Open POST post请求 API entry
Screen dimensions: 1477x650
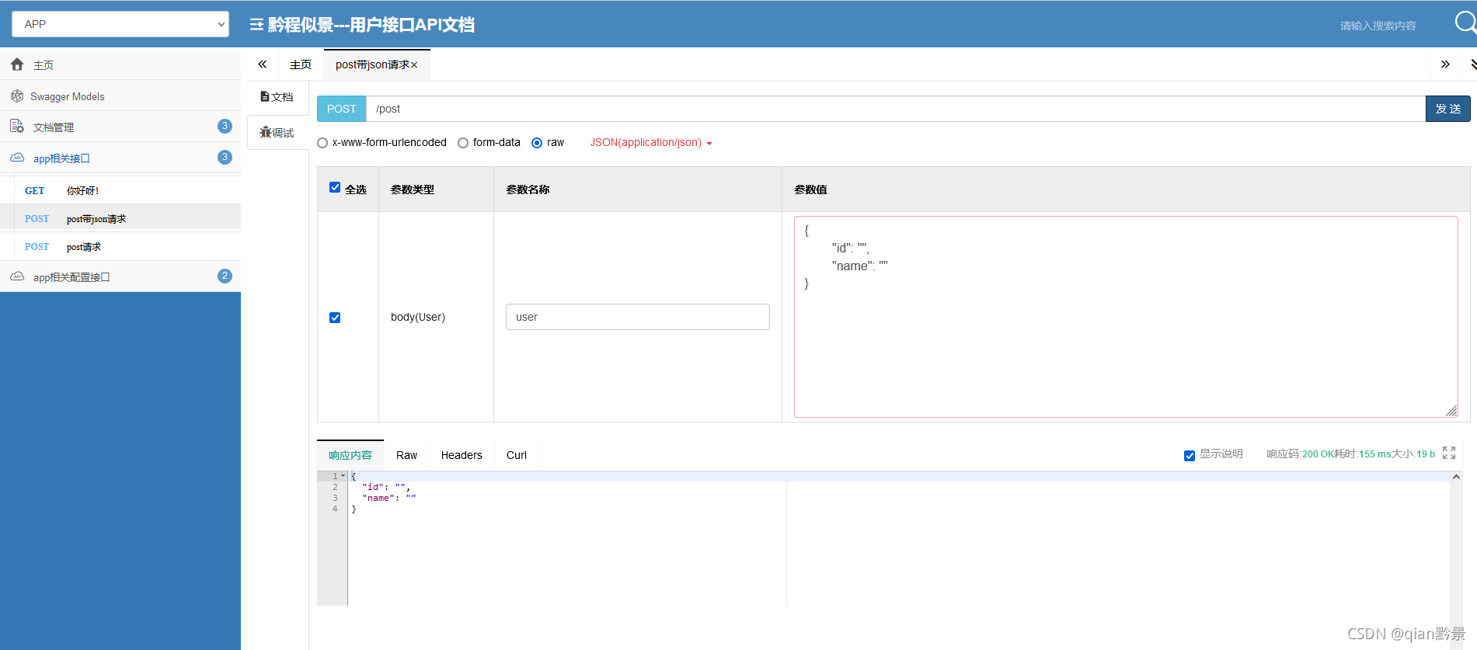[120, 246]
